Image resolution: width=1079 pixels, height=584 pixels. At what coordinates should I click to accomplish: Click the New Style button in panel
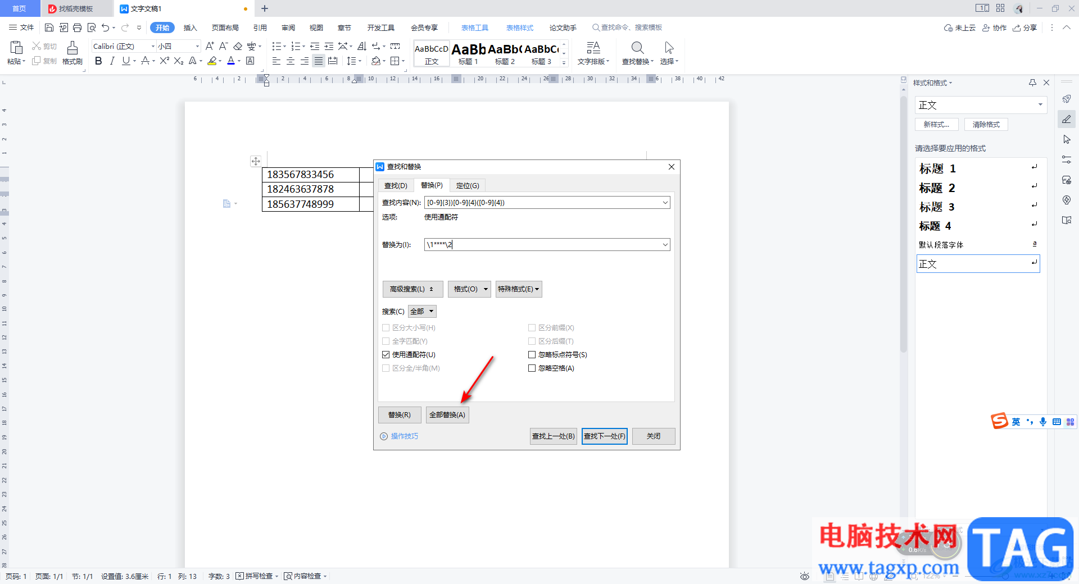coord(937,125)
